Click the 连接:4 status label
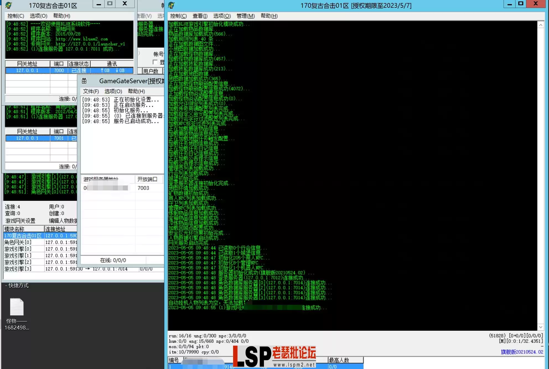The height and width of the screenshot is (369, 549). (x=12, y=207)
